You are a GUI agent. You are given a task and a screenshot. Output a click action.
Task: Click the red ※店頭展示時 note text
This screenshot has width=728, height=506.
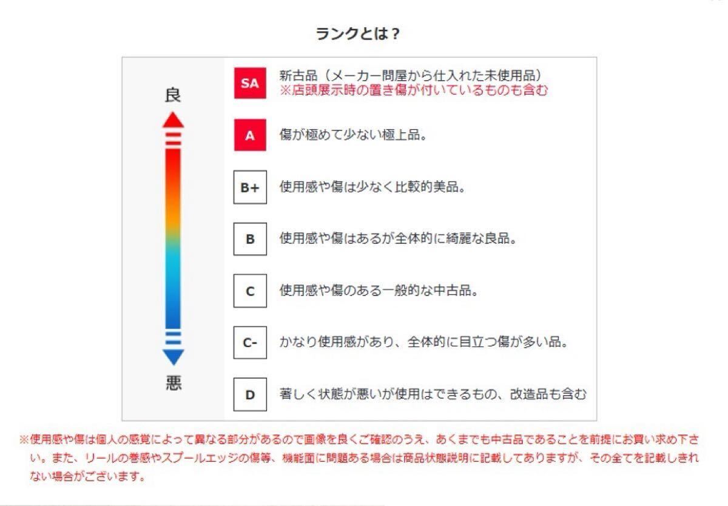(414, 90)
